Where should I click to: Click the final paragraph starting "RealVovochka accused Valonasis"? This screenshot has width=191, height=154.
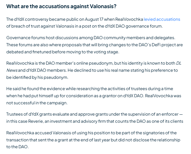[x=93, y=140]
